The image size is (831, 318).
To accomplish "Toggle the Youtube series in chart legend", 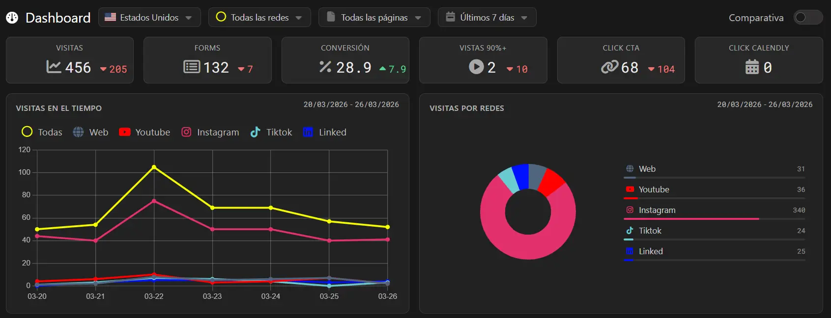I will pyautogui.click(x=144, y=132).
